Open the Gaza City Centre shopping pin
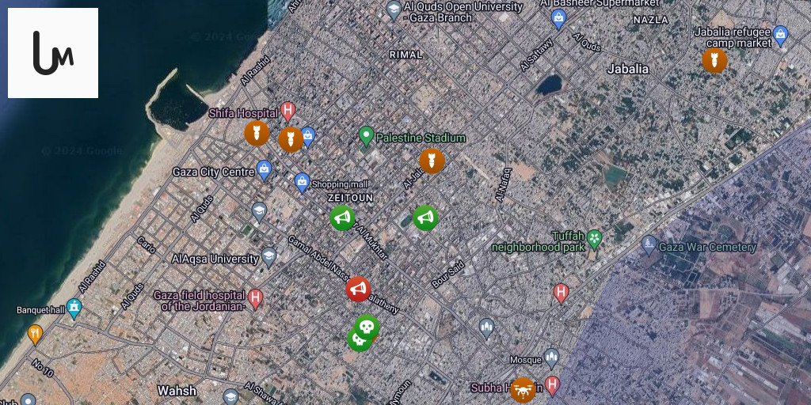Image resolution: width=811 pixels, height=405 pixels. [265, 169]
